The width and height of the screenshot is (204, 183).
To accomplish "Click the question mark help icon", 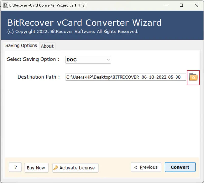I will (15, 167).
